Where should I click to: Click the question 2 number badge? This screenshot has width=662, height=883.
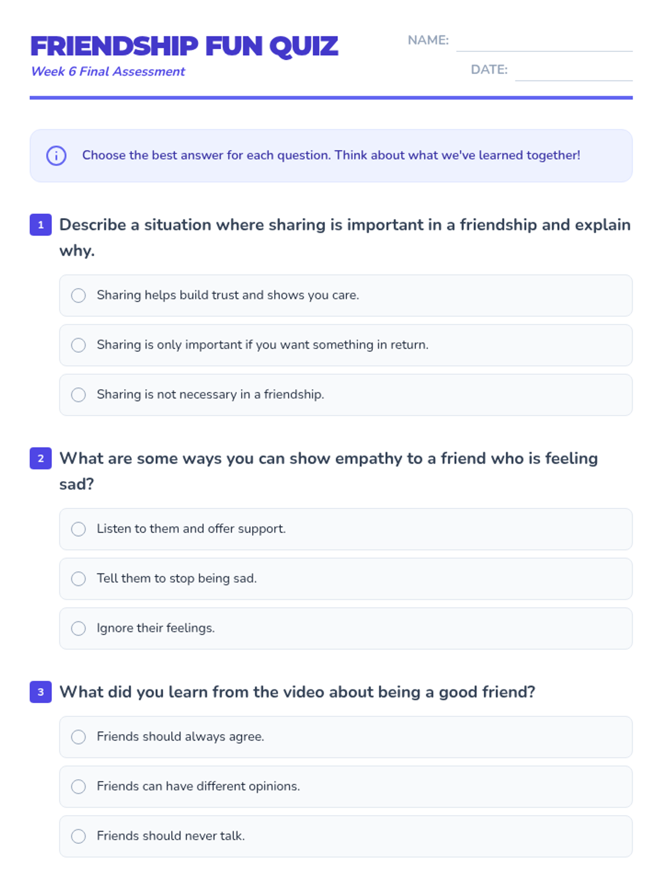coord(41,458)
